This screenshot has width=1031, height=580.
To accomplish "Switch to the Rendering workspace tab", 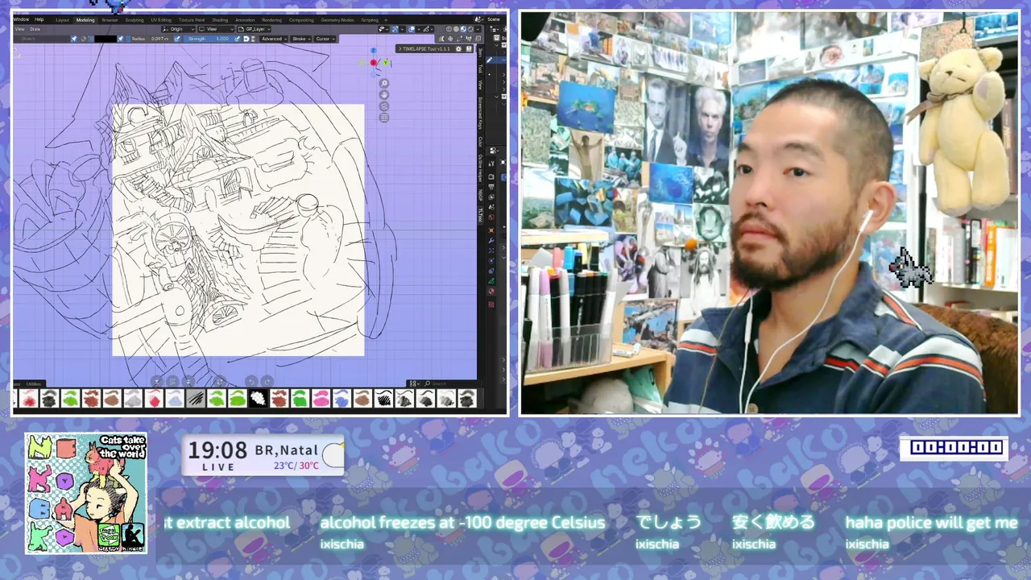I will click(x=271, y=20).
